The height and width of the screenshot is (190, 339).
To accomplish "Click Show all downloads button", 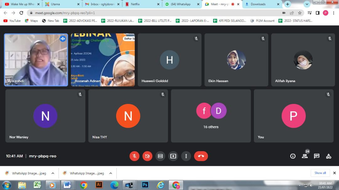I will pos(320,173).
